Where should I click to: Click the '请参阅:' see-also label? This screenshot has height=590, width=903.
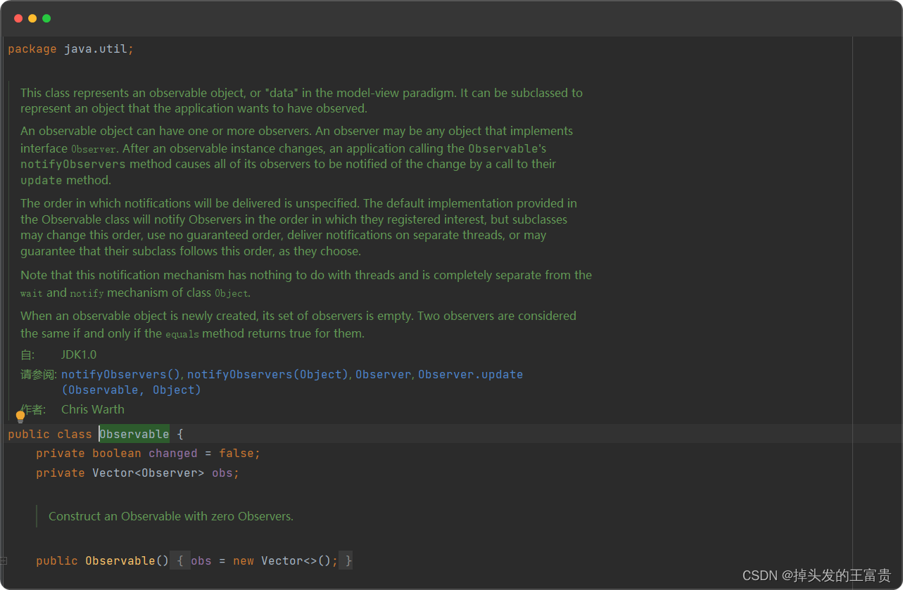point(39,374)
